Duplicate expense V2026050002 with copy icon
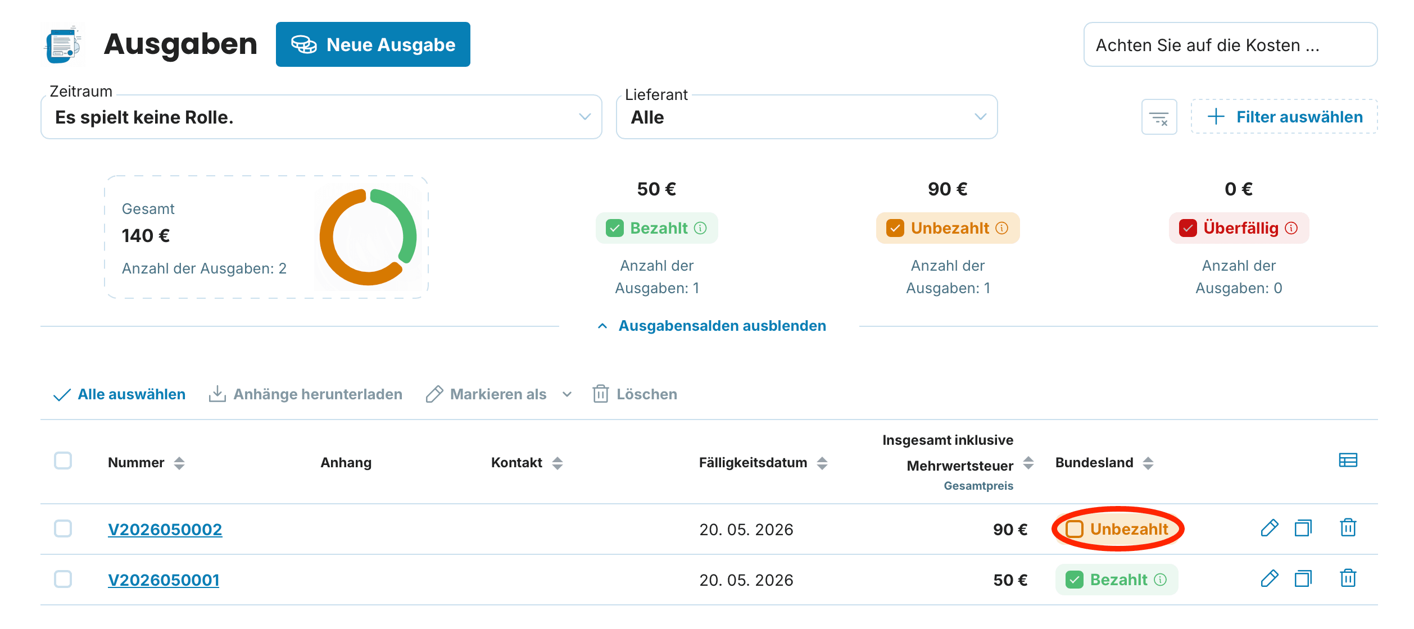Screen dimensions: 1414x629 click(1303, 528)
